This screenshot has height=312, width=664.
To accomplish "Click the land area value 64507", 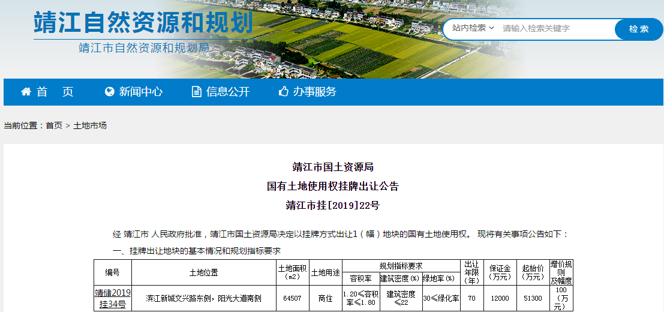I will point(292,298).
